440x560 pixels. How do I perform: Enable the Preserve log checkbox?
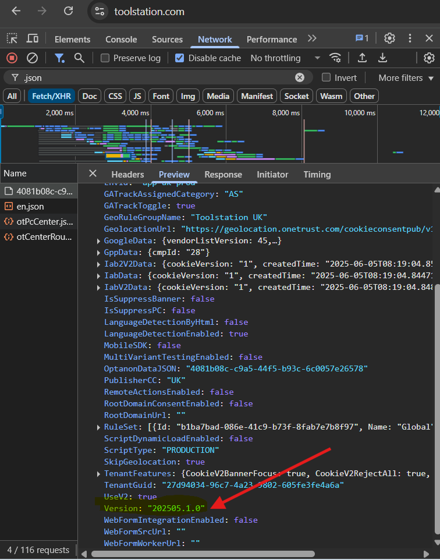pos(105,58)
